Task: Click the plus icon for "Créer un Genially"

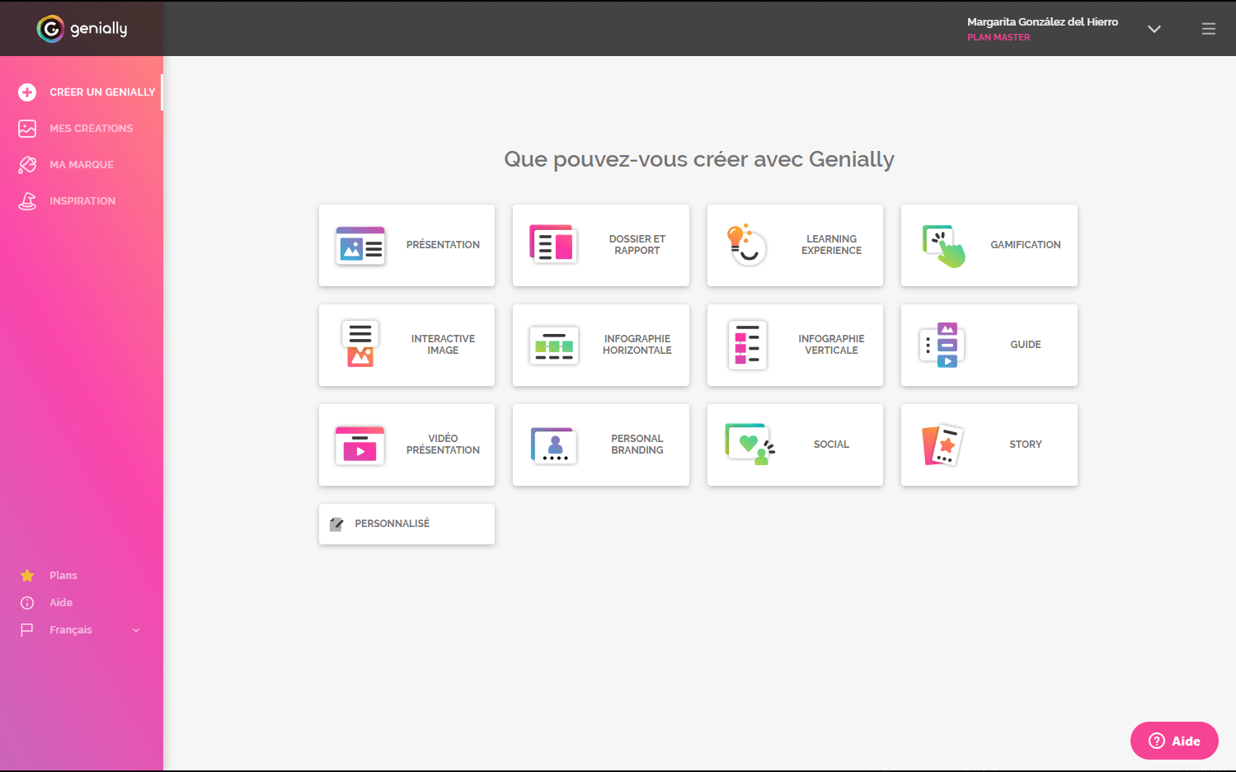Action: click(27, 92)
